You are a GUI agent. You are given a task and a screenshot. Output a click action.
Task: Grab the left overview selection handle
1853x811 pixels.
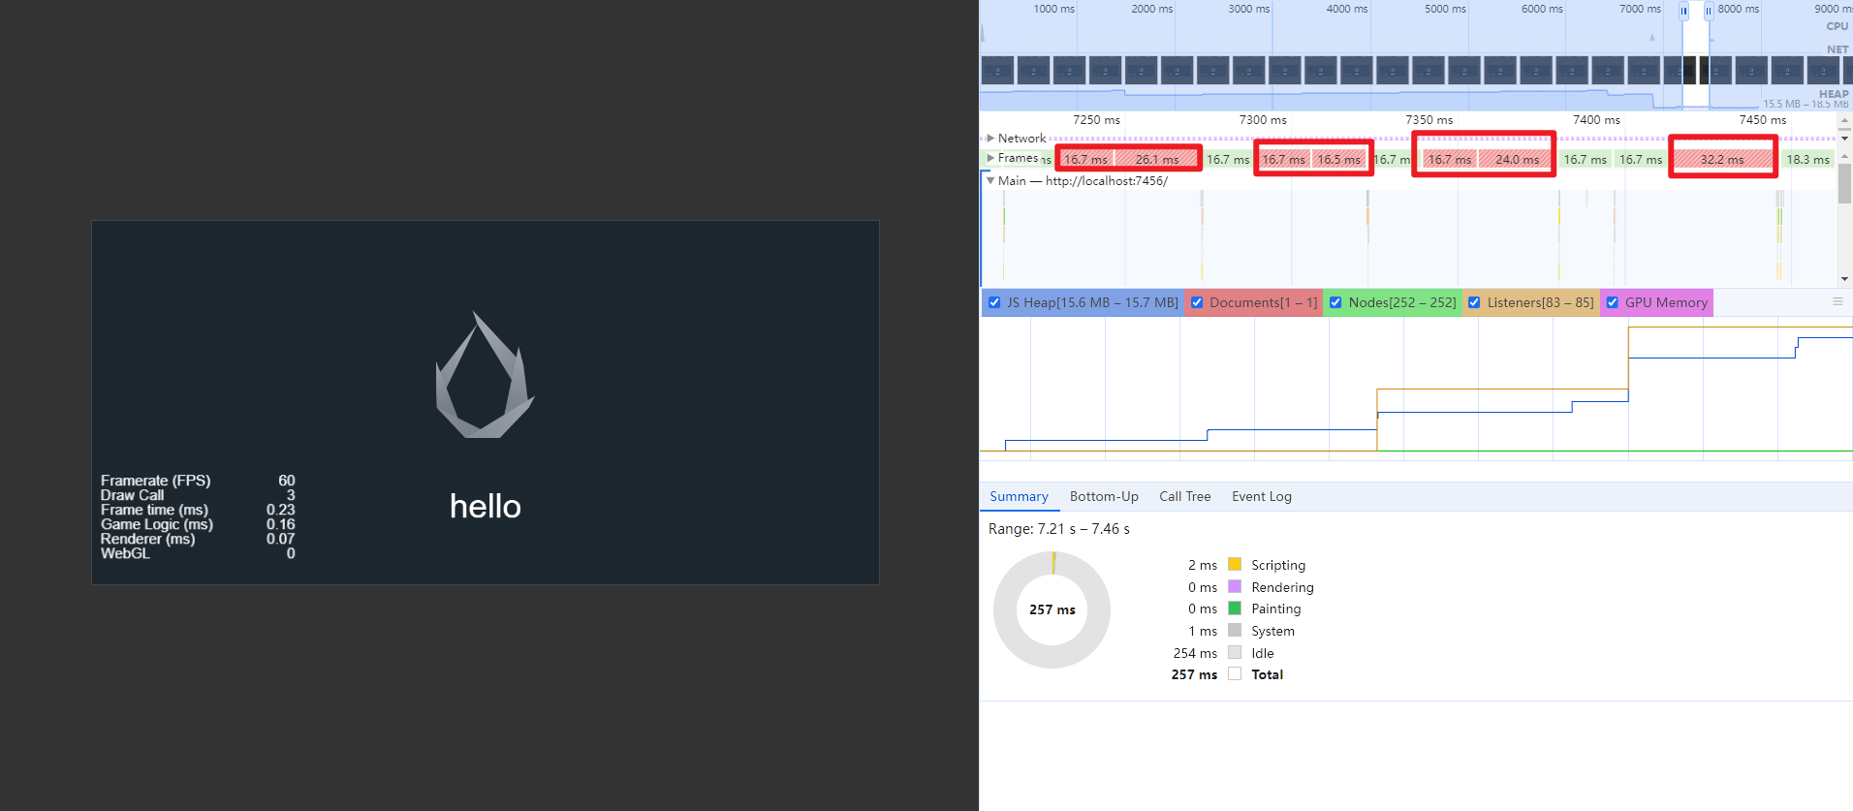1683,11
